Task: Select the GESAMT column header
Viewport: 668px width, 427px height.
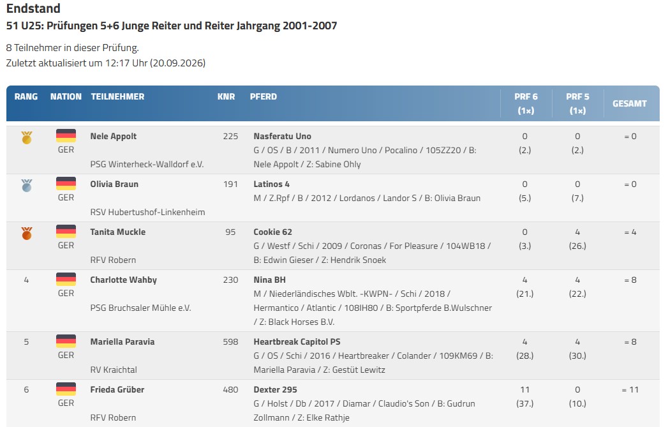Action: 630,103
